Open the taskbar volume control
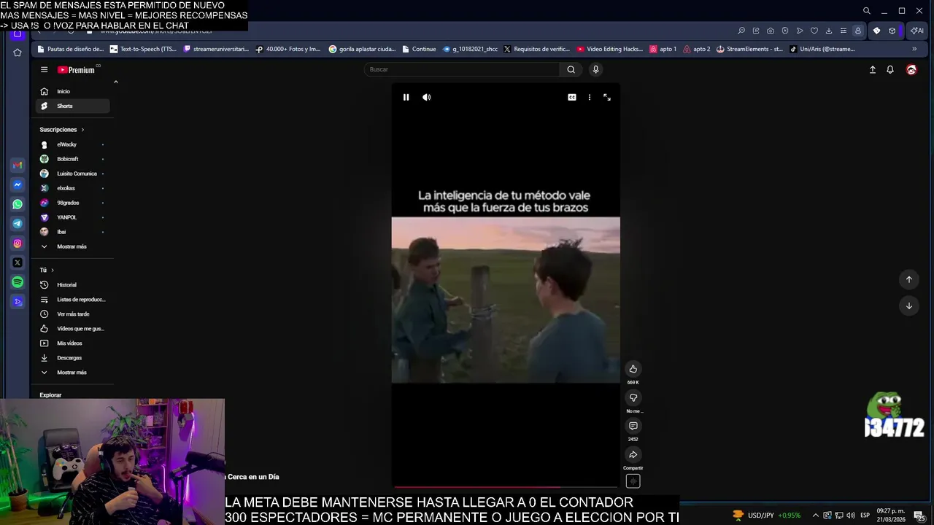 pos(851,516)
